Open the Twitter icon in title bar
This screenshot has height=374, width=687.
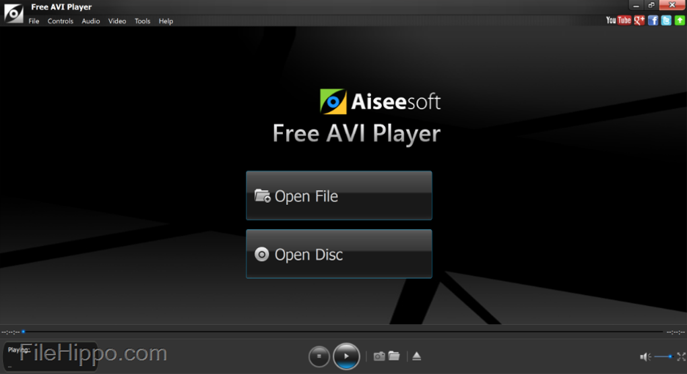tap(666, 20)
